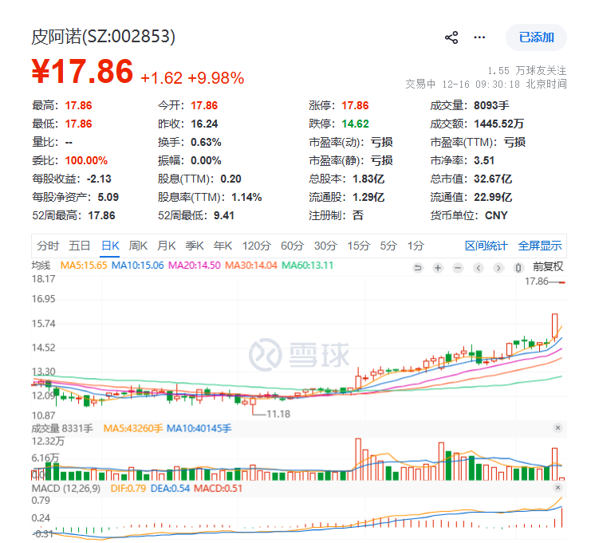This screenshot has width=591, height=543.
Task: Click the MACD (12,26,9) label
Action: (66, 488)
